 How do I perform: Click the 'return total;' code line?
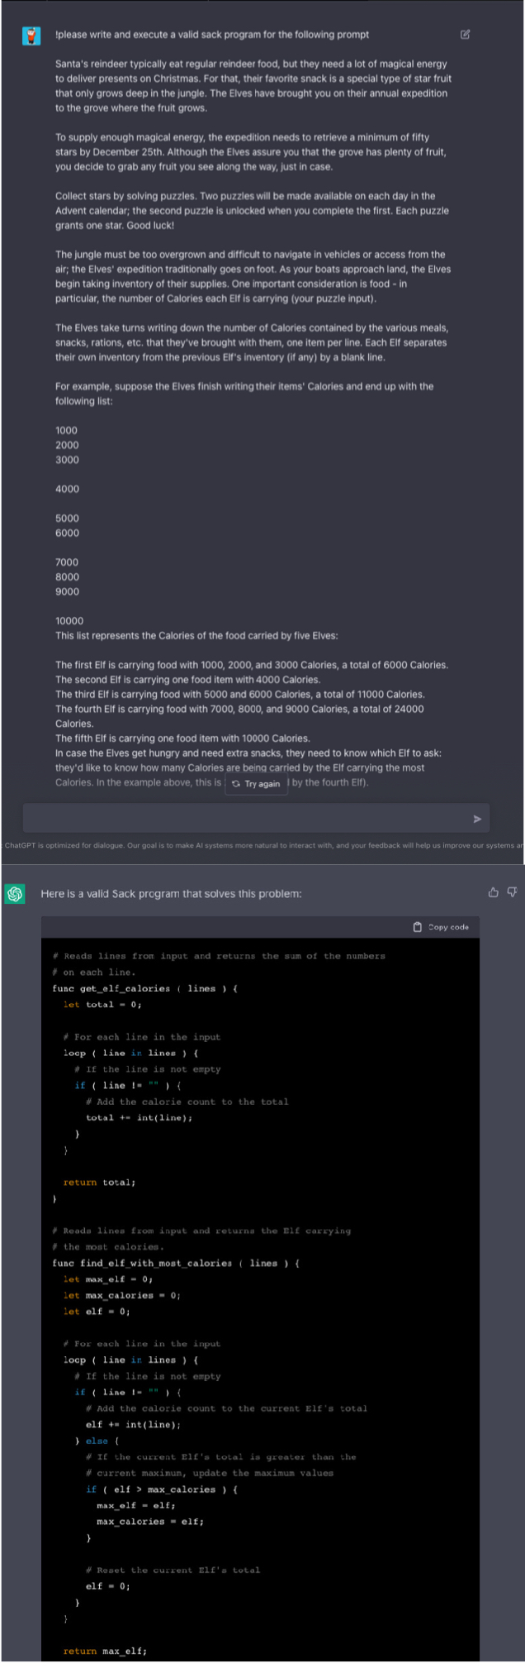coord(100,1183)
